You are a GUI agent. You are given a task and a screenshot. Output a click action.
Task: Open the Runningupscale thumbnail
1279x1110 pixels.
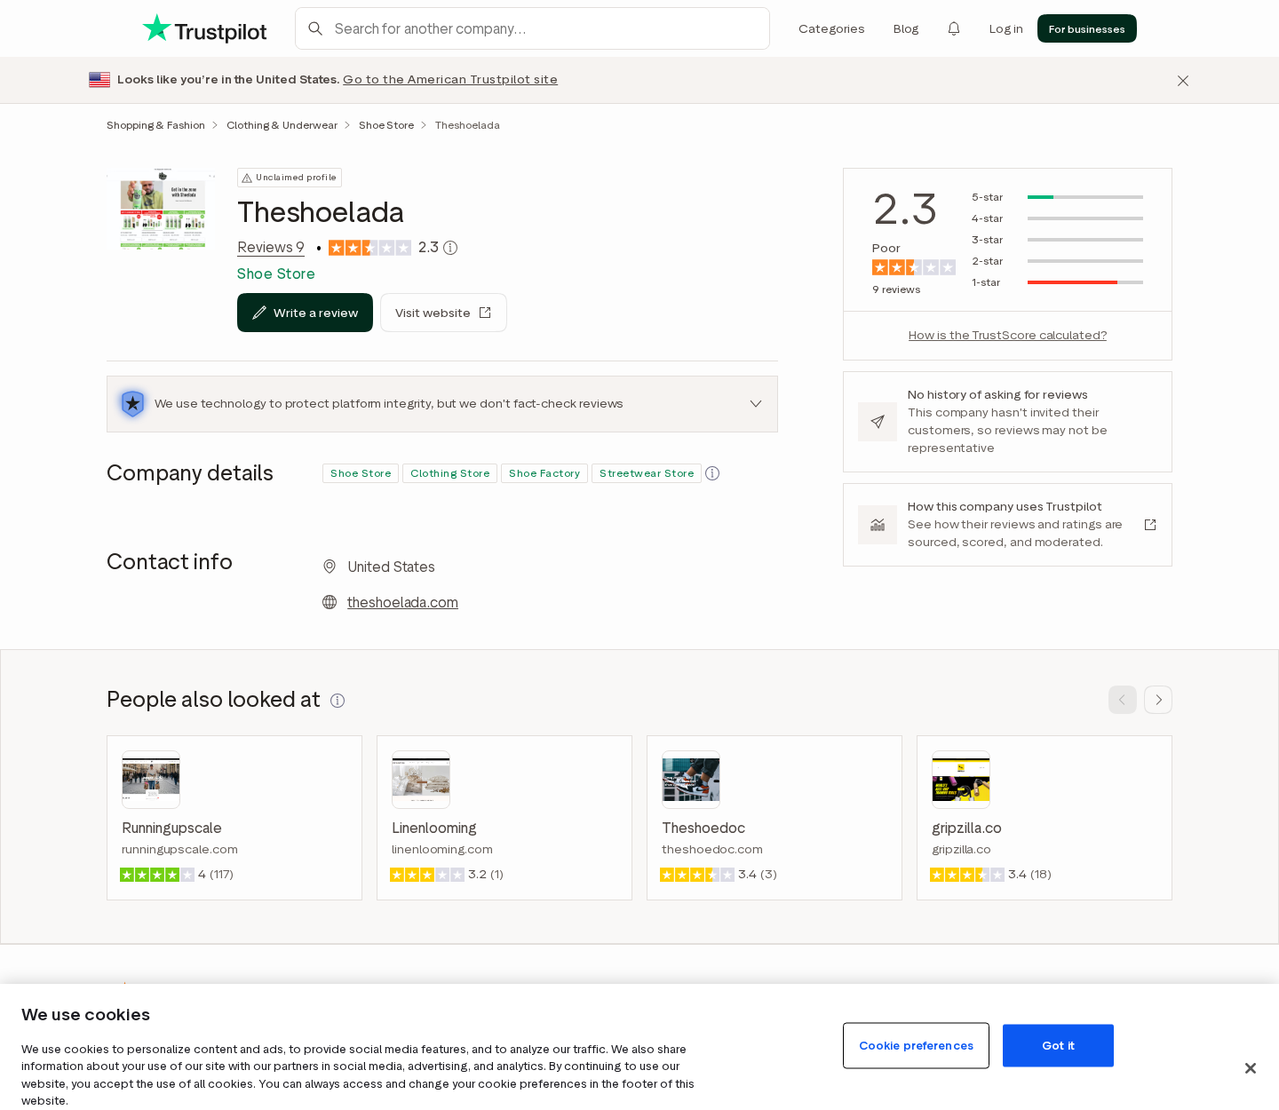tap(151, 780)
